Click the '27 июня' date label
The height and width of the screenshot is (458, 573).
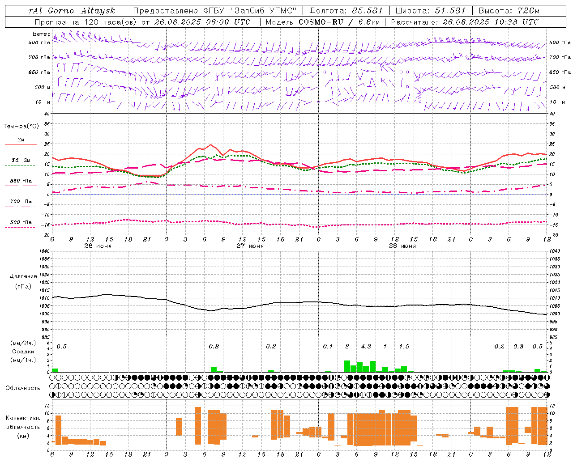tap(250, 246)
